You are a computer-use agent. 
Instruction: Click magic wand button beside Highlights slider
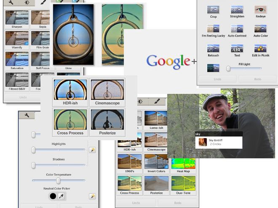tap(92, 150)
